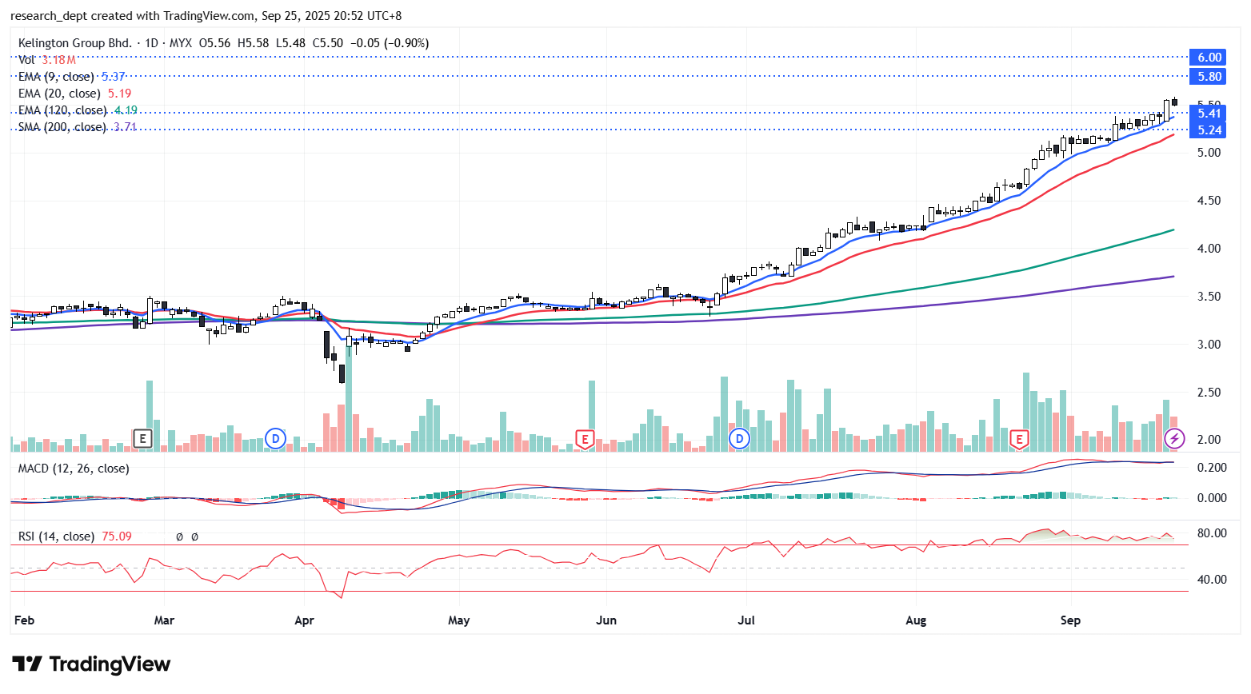The height and width of the screenshot is (694, 1251).
Task: Click the Jul label on the time axis
Action: click(746, 620)
